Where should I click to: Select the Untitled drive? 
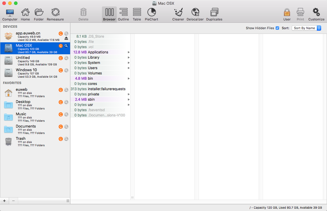[35, 61]
